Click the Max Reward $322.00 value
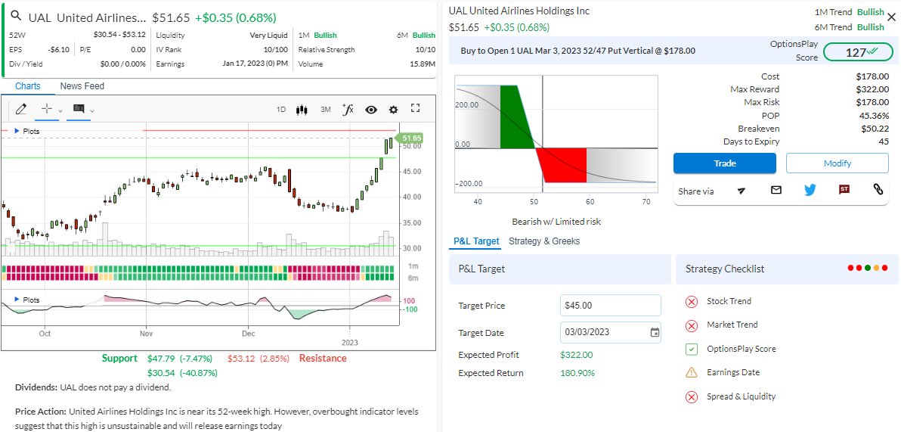Viewport: 901px width, 432px height. [x=872, y=89]
